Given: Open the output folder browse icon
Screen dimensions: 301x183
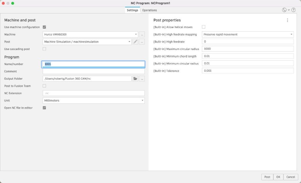Looking at the screenshot, I should pos(135,79).
